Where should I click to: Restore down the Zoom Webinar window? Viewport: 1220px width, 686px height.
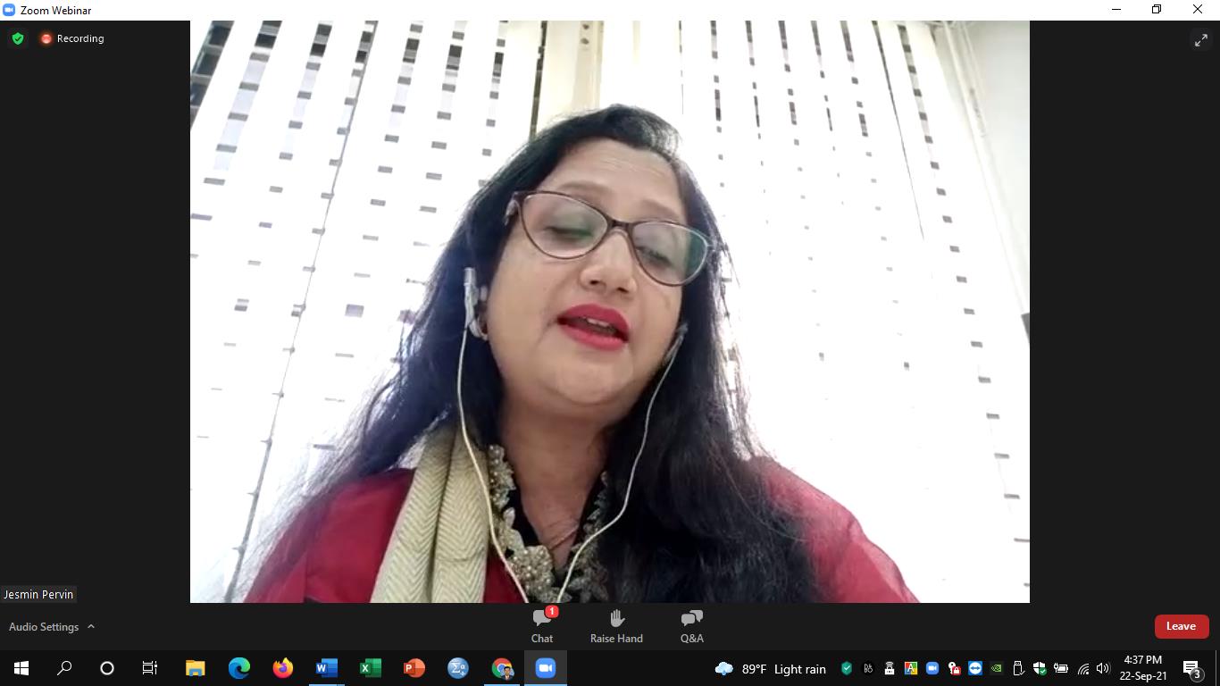(1157, 10)
